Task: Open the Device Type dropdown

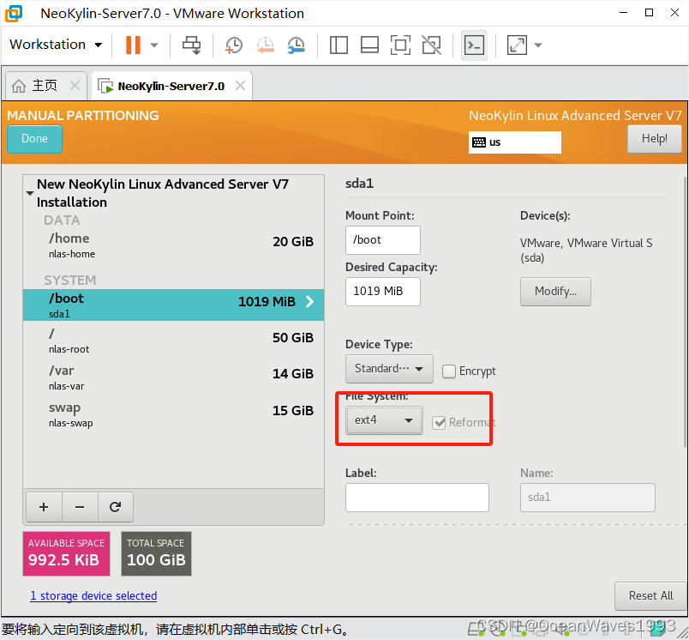Action: (389, 369)
